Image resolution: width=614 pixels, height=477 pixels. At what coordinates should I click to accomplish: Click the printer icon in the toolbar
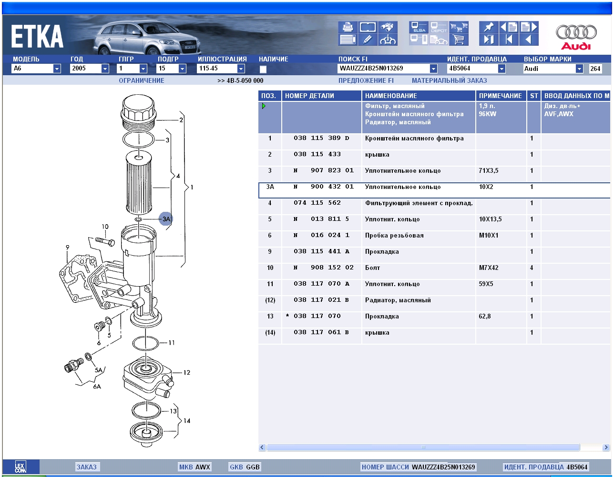pos(348,27)
